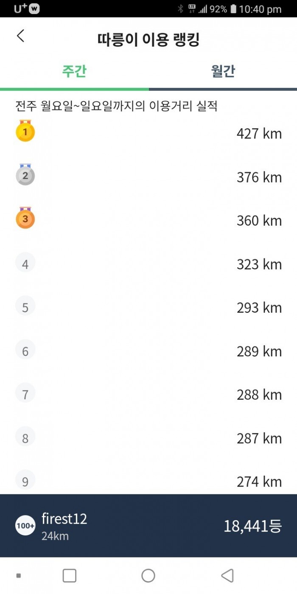
Task: Select the bronze third-place medal icon
Action: coord(25,218)
